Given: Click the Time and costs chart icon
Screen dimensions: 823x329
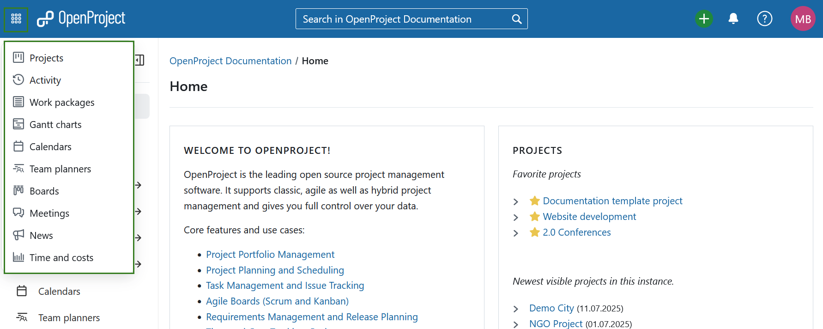Looking at the screenshot, I should coord(18,257).
